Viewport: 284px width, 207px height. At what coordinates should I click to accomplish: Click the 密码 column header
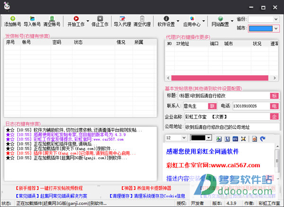[57, 42]
